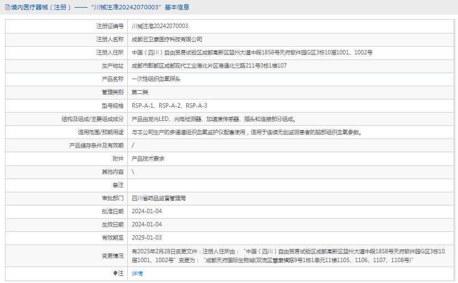The height and width of the screenshot is (283, 458).
Task: Click the 生产地址 address text
Action: (209, 65)
